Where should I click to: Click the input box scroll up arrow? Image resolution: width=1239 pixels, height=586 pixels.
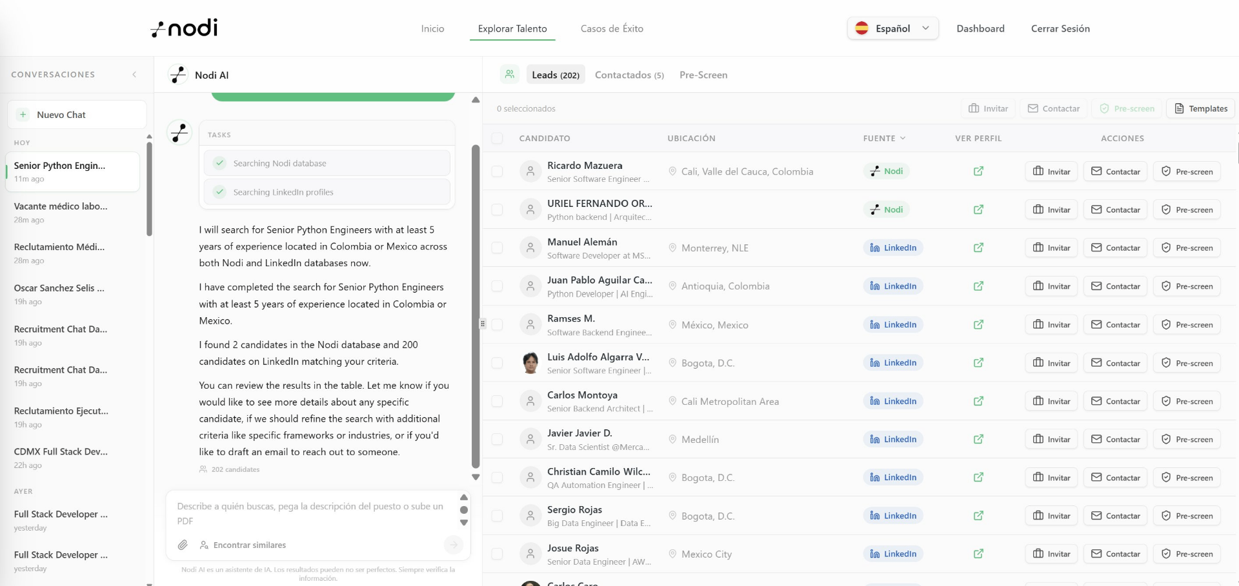pos(463,498)
